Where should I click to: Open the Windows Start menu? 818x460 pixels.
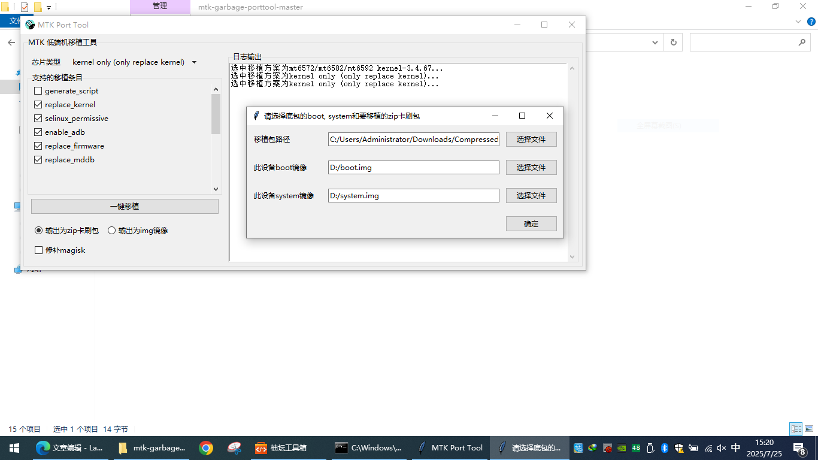pyautogui.click(x=14, y=448)
